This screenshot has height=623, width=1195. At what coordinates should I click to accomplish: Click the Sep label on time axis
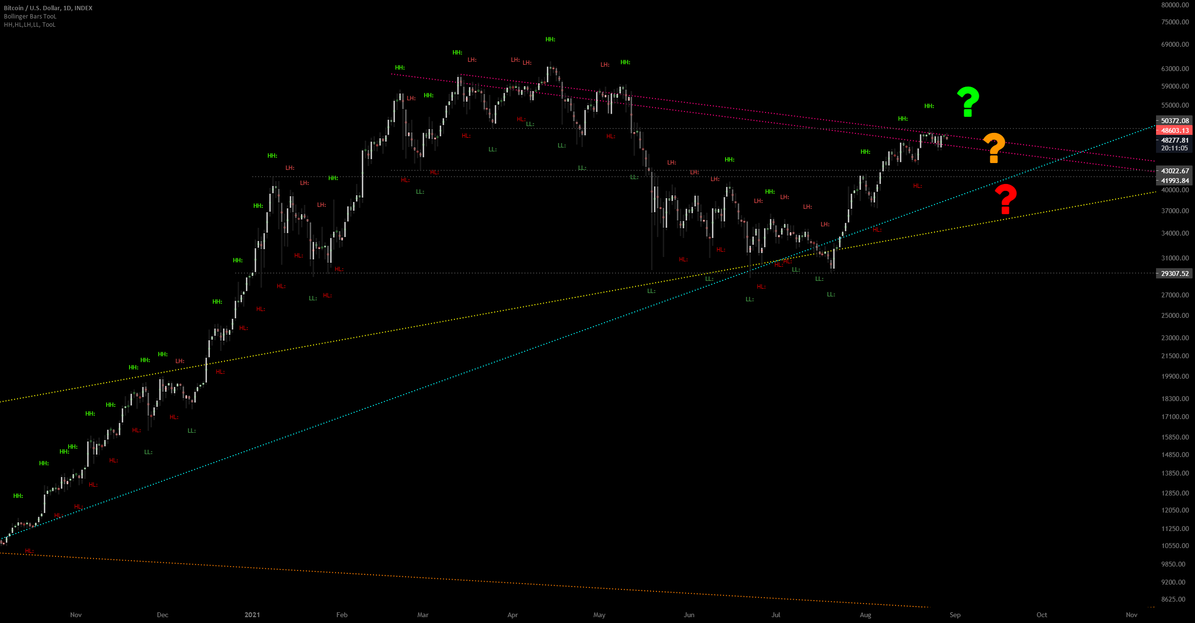coord(955,615)
